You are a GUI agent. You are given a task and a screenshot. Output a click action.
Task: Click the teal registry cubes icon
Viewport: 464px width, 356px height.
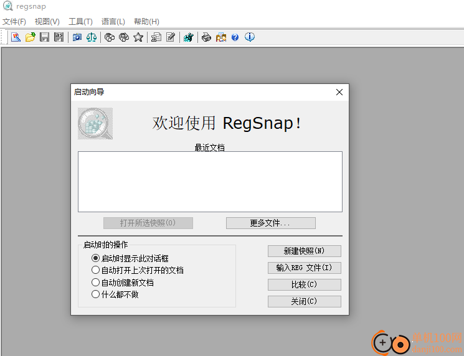point(189,37)
